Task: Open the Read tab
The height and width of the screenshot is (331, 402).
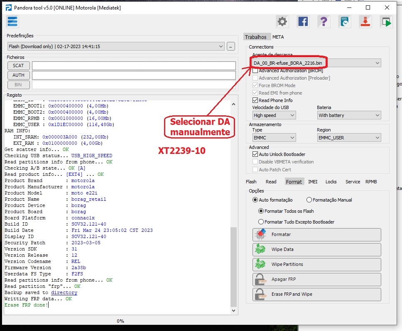Action: 271,182
